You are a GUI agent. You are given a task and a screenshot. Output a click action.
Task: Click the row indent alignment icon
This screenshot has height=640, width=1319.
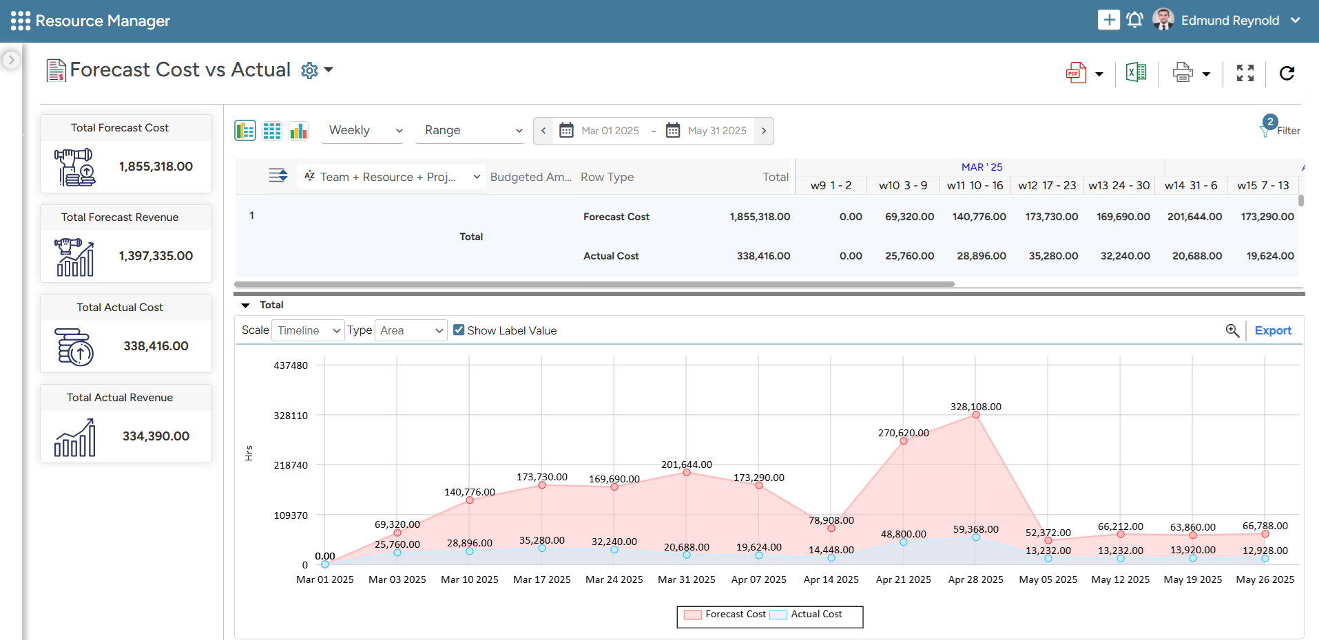[278, 175]
